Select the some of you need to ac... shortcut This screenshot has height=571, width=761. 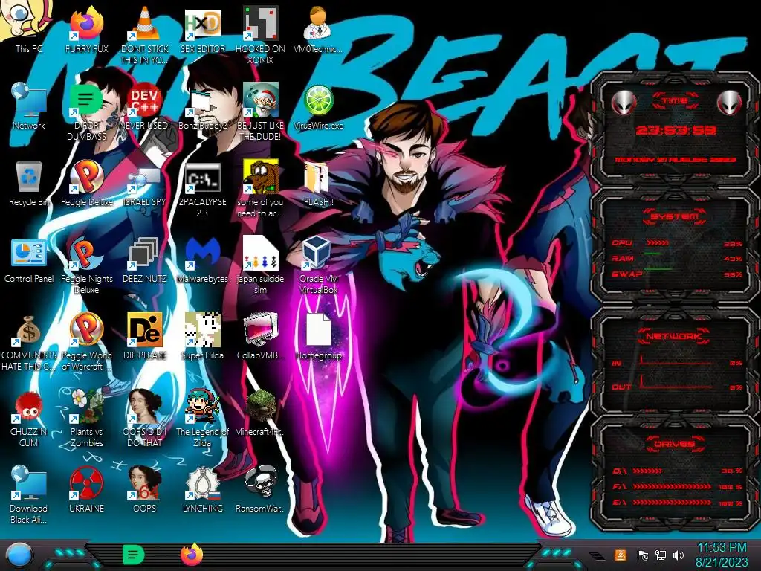260,188
